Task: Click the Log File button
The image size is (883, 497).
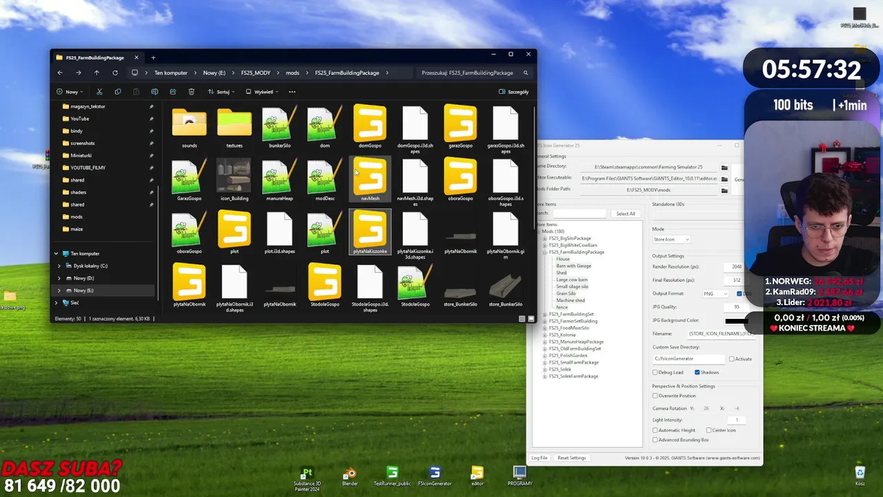Action: click(539, 458)
